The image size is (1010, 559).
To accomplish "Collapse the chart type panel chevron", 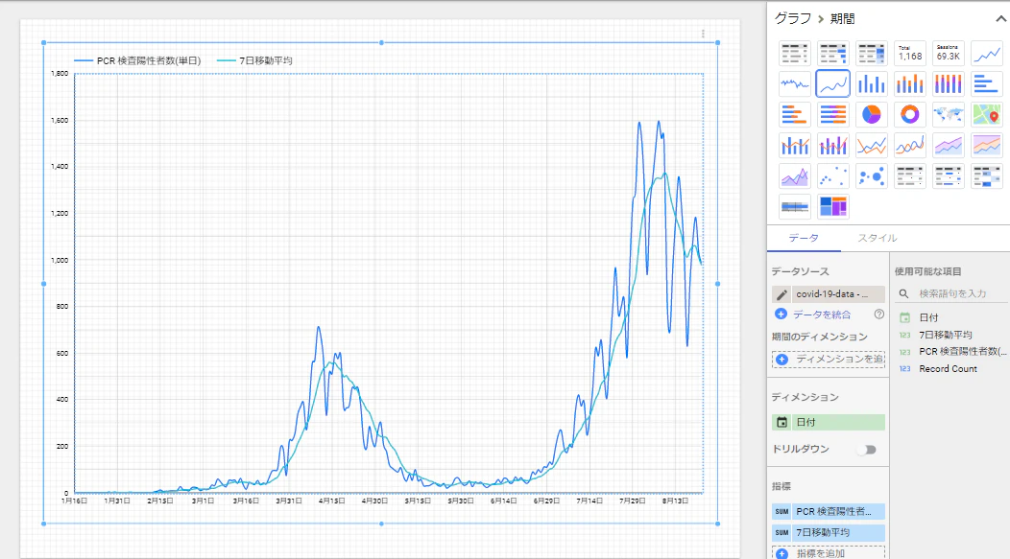I will [x=1000, y=18].
